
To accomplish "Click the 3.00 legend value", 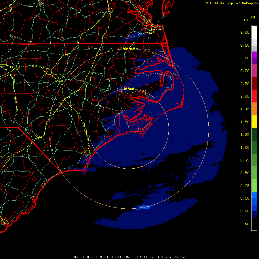I will tap(245, 71).
